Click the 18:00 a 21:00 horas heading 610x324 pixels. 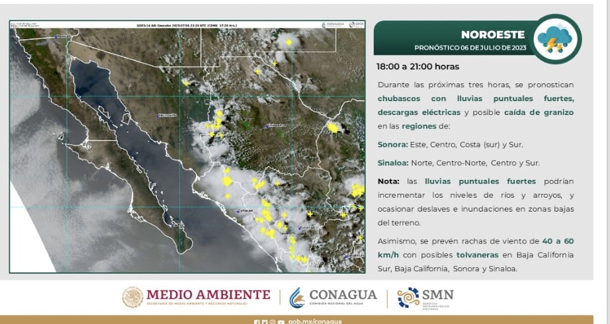coord(418,67)
